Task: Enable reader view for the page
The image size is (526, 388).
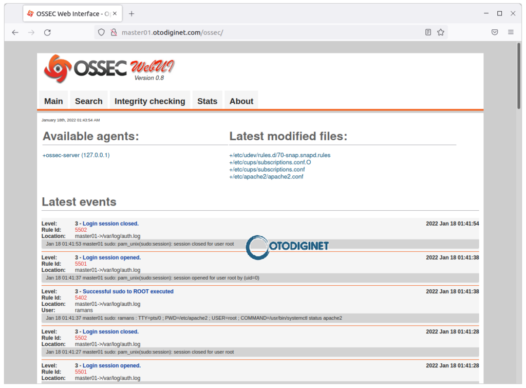Action: pyautogui.click(x=428, y=32)
